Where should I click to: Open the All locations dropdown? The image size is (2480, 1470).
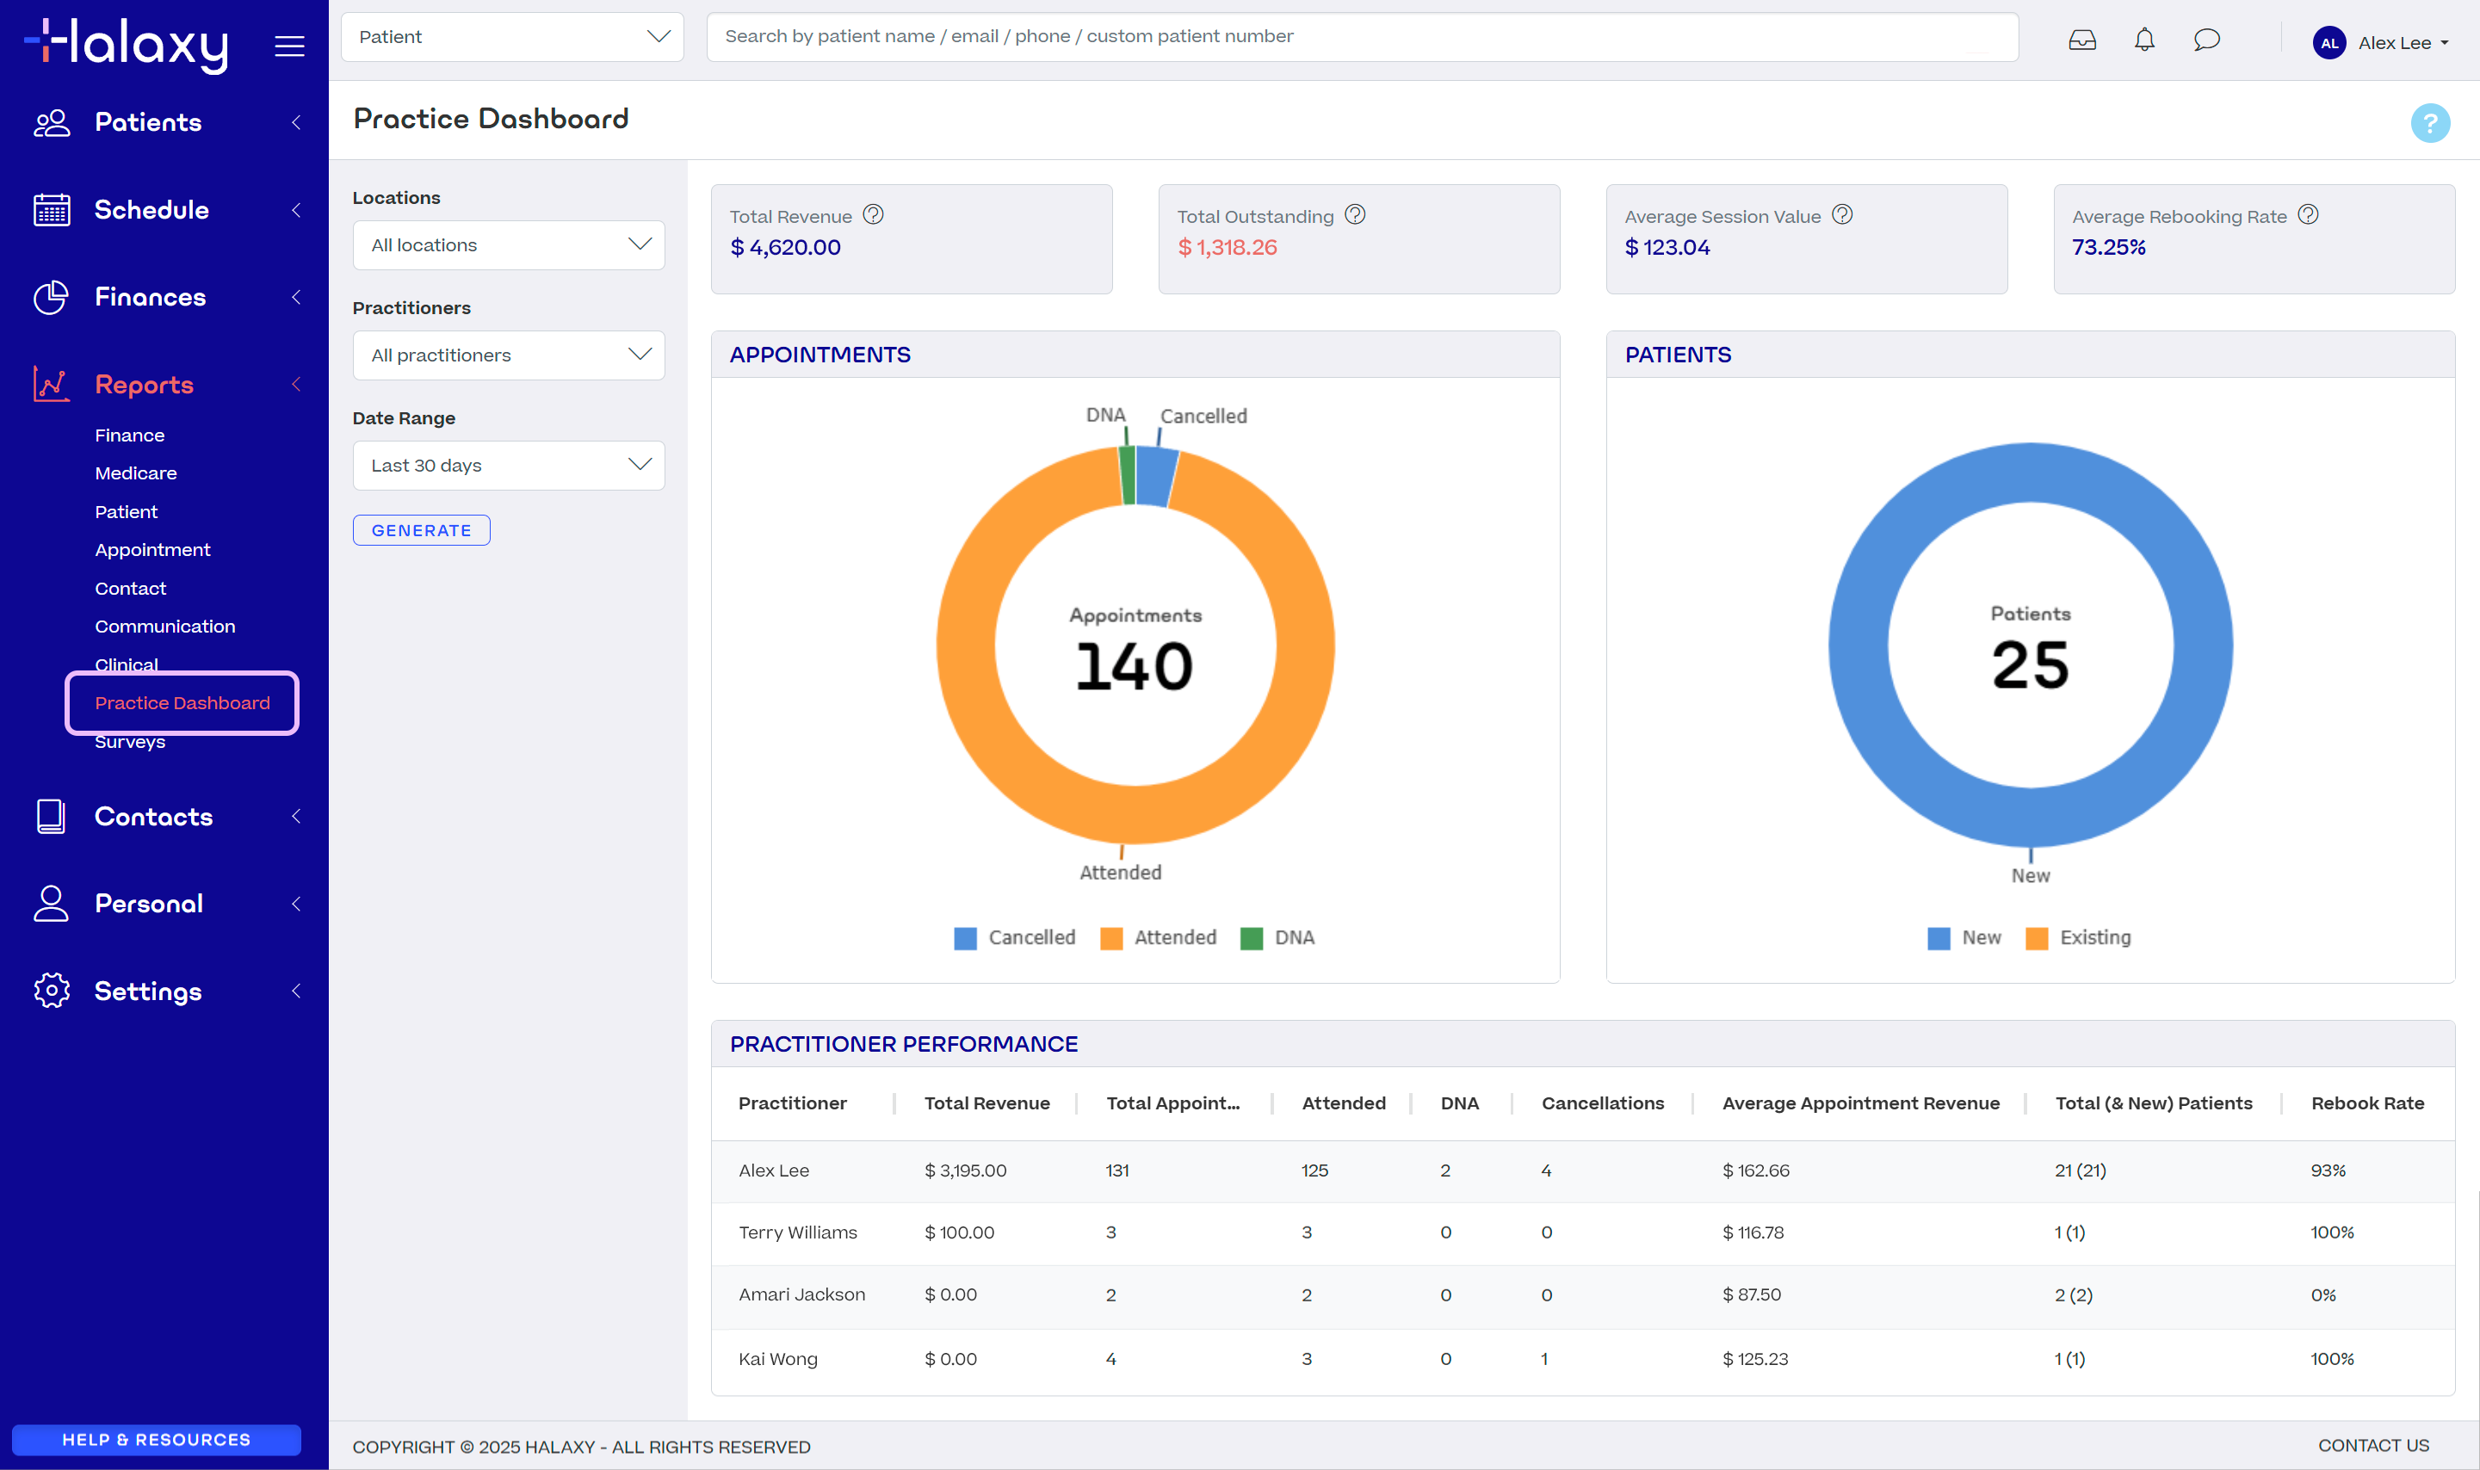[x=508, y=244]
